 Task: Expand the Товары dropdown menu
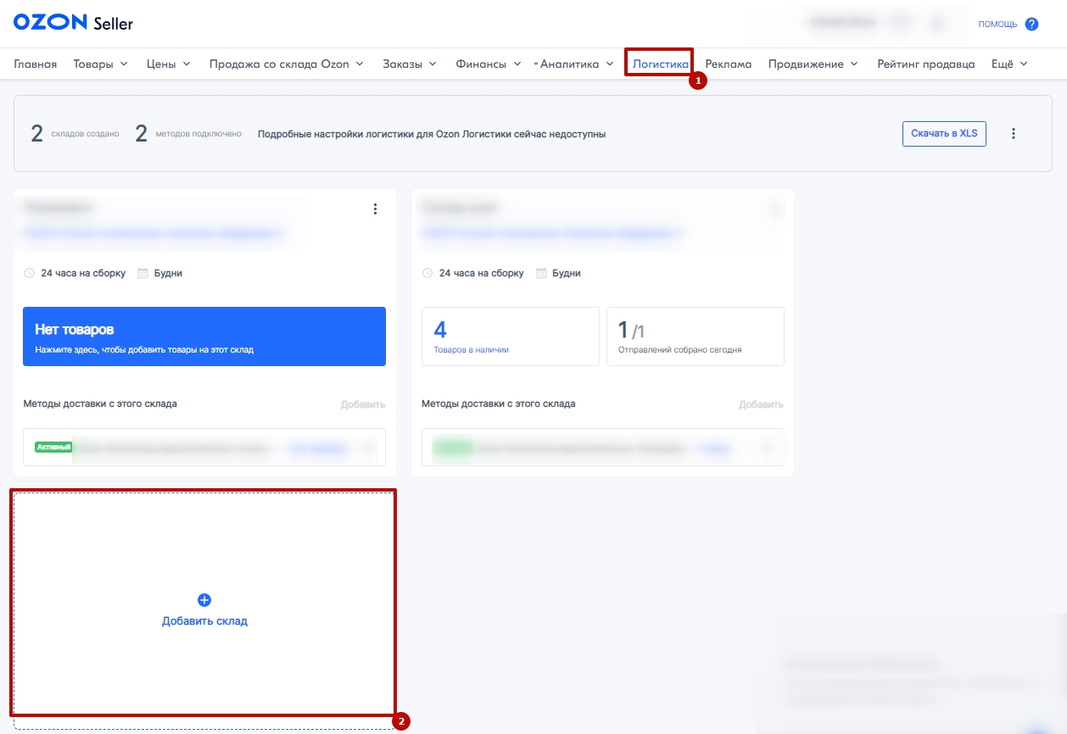point(100,64)
